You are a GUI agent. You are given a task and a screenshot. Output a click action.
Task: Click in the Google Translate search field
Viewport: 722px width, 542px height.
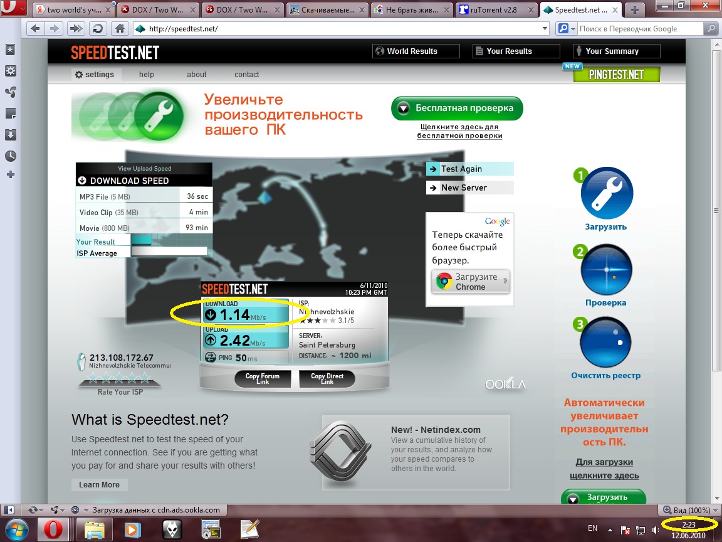point(641,29)
